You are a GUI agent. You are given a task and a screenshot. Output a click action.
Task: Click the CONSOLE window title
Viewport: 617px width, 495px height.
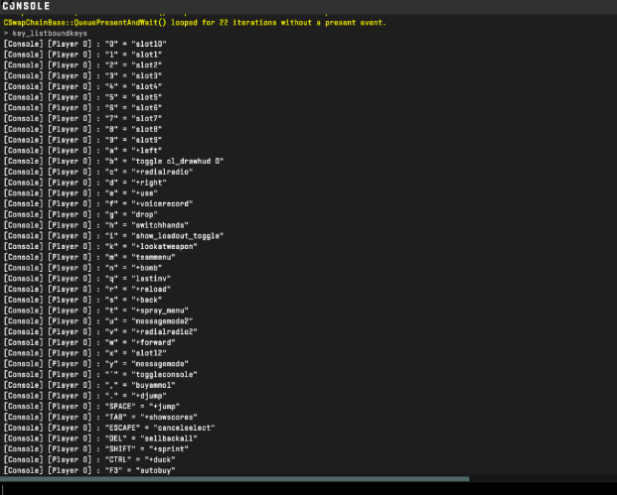(32, 7)
